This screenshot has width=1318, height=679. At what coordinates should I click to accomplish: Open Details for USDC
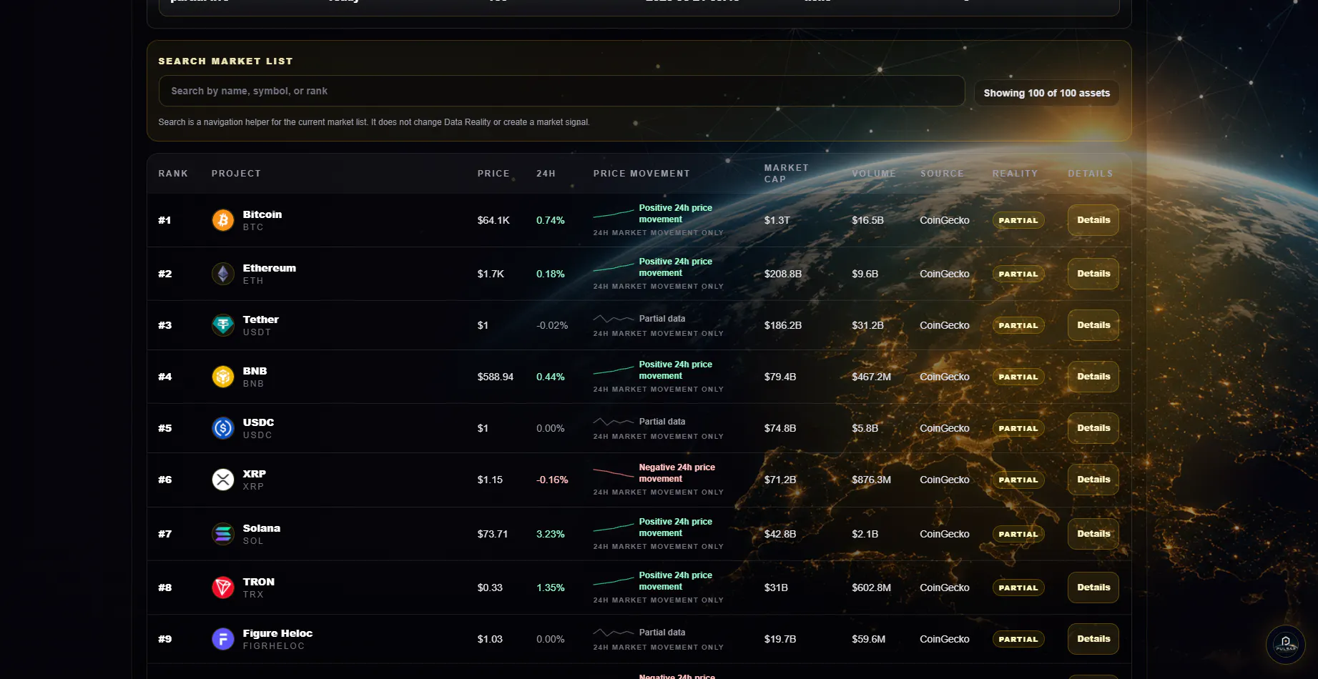tap(1093, 428)
